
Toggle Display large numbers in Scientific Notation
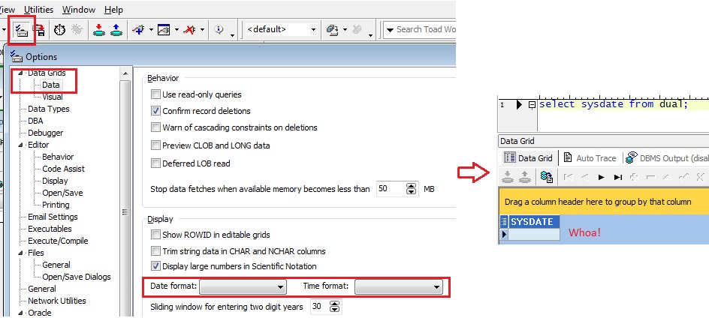[x=156, y=266]
